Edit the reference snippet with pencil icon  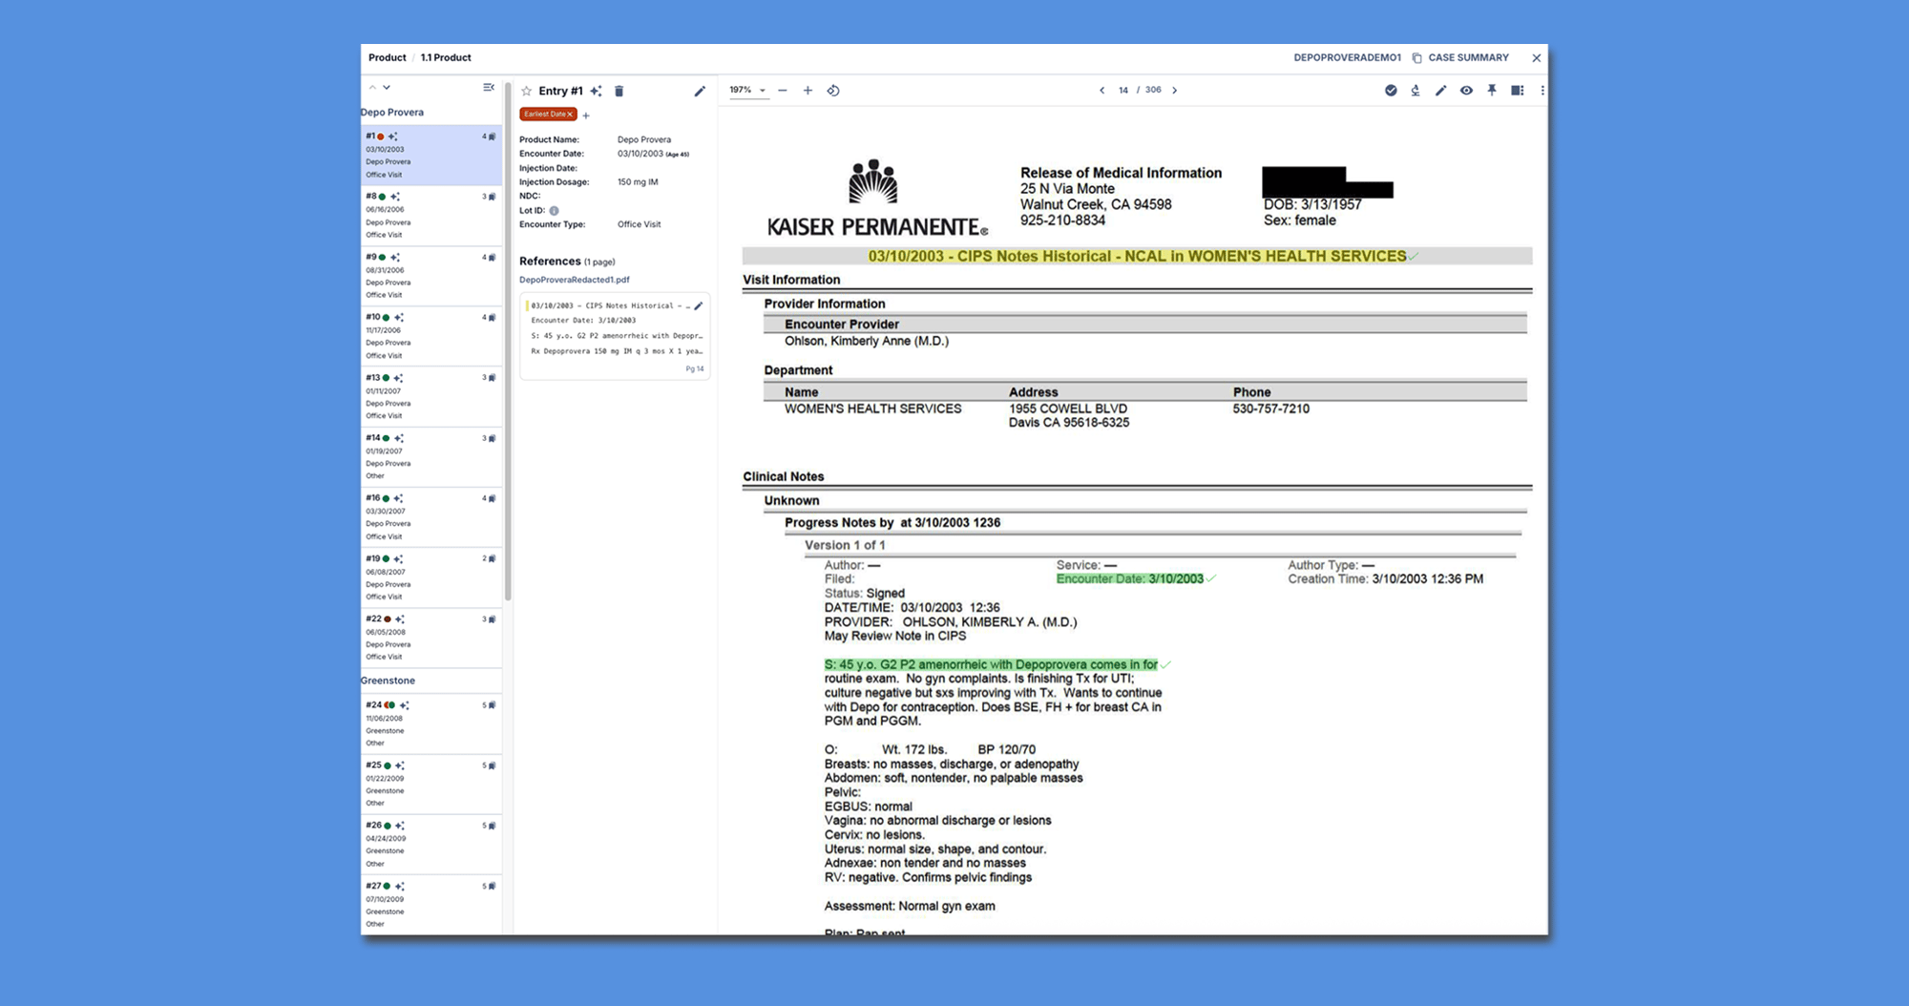point(699,306)
